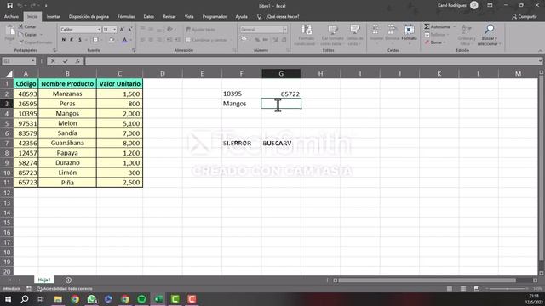Click Ordenar y filtrar icon
This screenshot has height=306, width=545.
466,30
